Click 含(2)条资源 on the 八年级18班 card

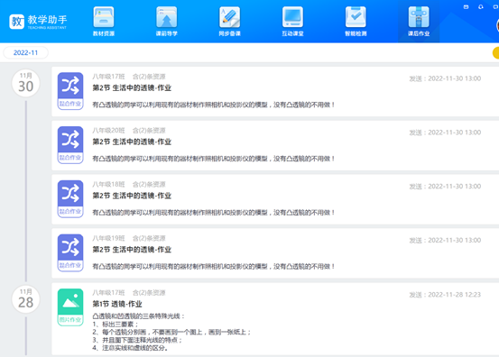149,185
